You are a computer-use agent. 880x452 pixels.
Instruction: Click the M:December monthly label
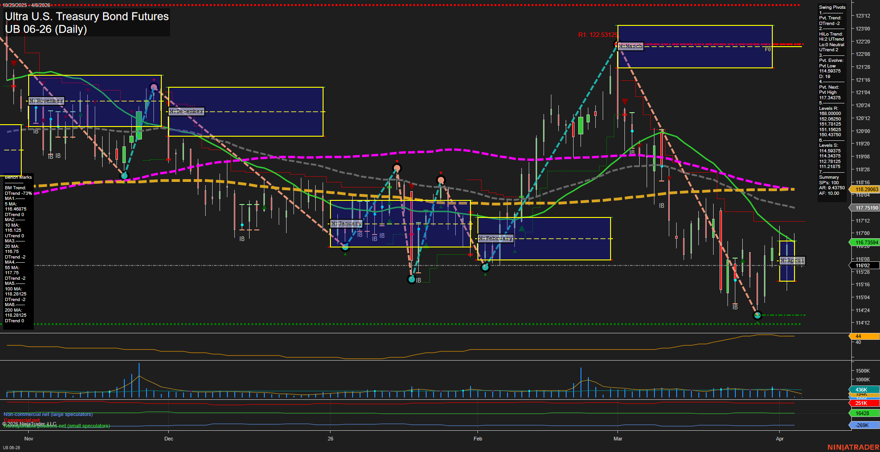click(x=186, y=111)
